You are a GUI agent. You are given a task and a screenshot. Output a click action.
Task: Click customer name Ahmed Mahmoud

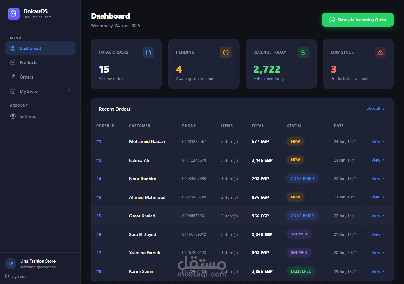147,197
